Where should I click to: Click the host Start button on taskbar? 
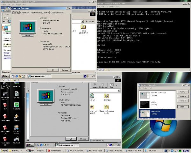click(x=4, y=151)
